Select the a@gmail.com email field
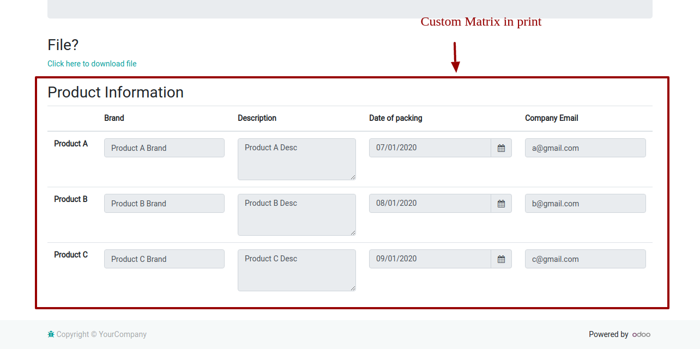Viewport: 700px width, 349px height. tap(585, 148)
